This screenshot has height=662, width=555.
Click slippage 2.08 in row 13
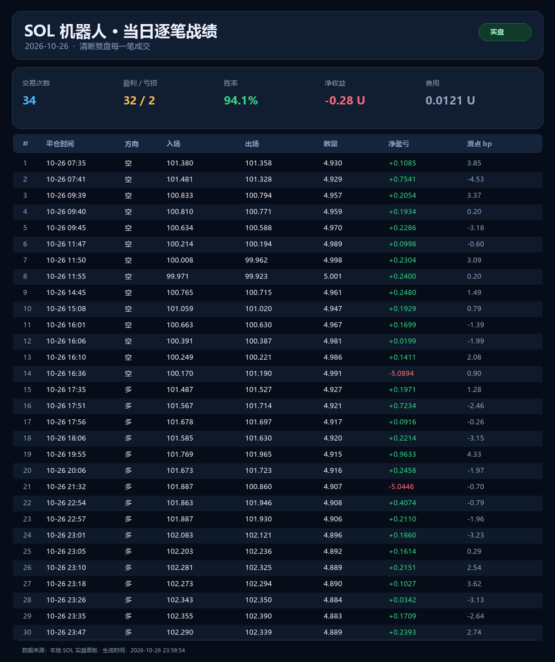(474, 357)
